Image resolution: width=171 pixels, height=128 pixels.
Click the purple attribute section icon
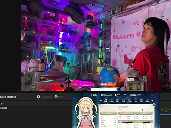coord(120,122)
